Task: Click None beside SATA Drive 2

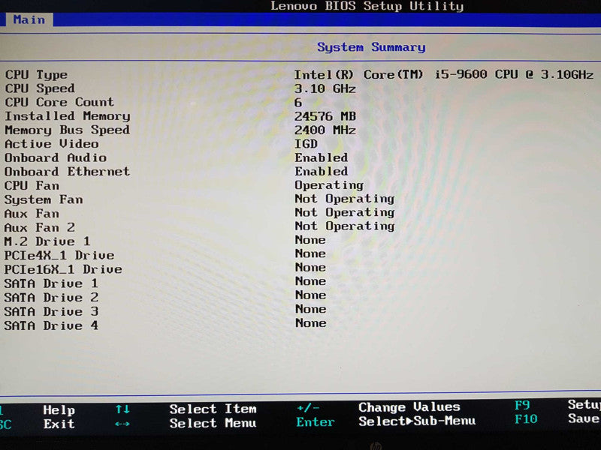Action: click(310, 295)
